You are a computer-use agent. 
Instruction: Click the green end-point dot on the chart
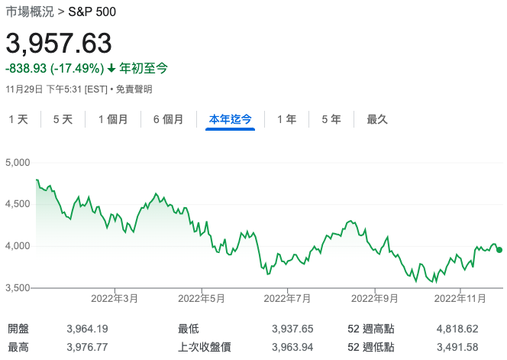(x=499, y=250)
